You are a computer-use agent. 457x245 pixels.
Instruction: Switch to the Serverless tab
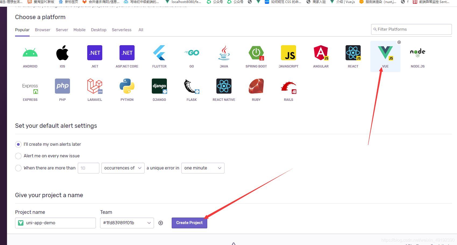tap(122, 30)
